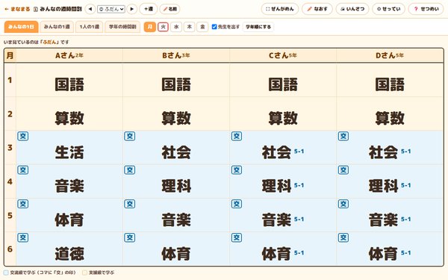Click 5-1 label on Cさん's 社会
Screen dimensions: 448x280
point(299,152)
